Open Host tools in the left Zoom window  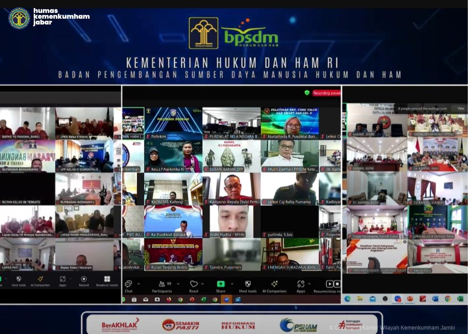[x=19, y=281]
